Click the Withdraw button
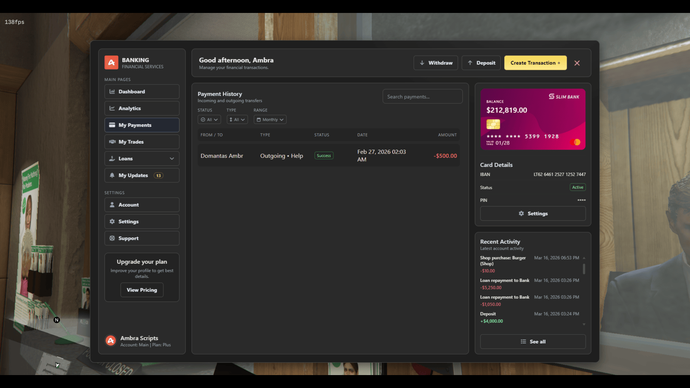 point(436,63)
